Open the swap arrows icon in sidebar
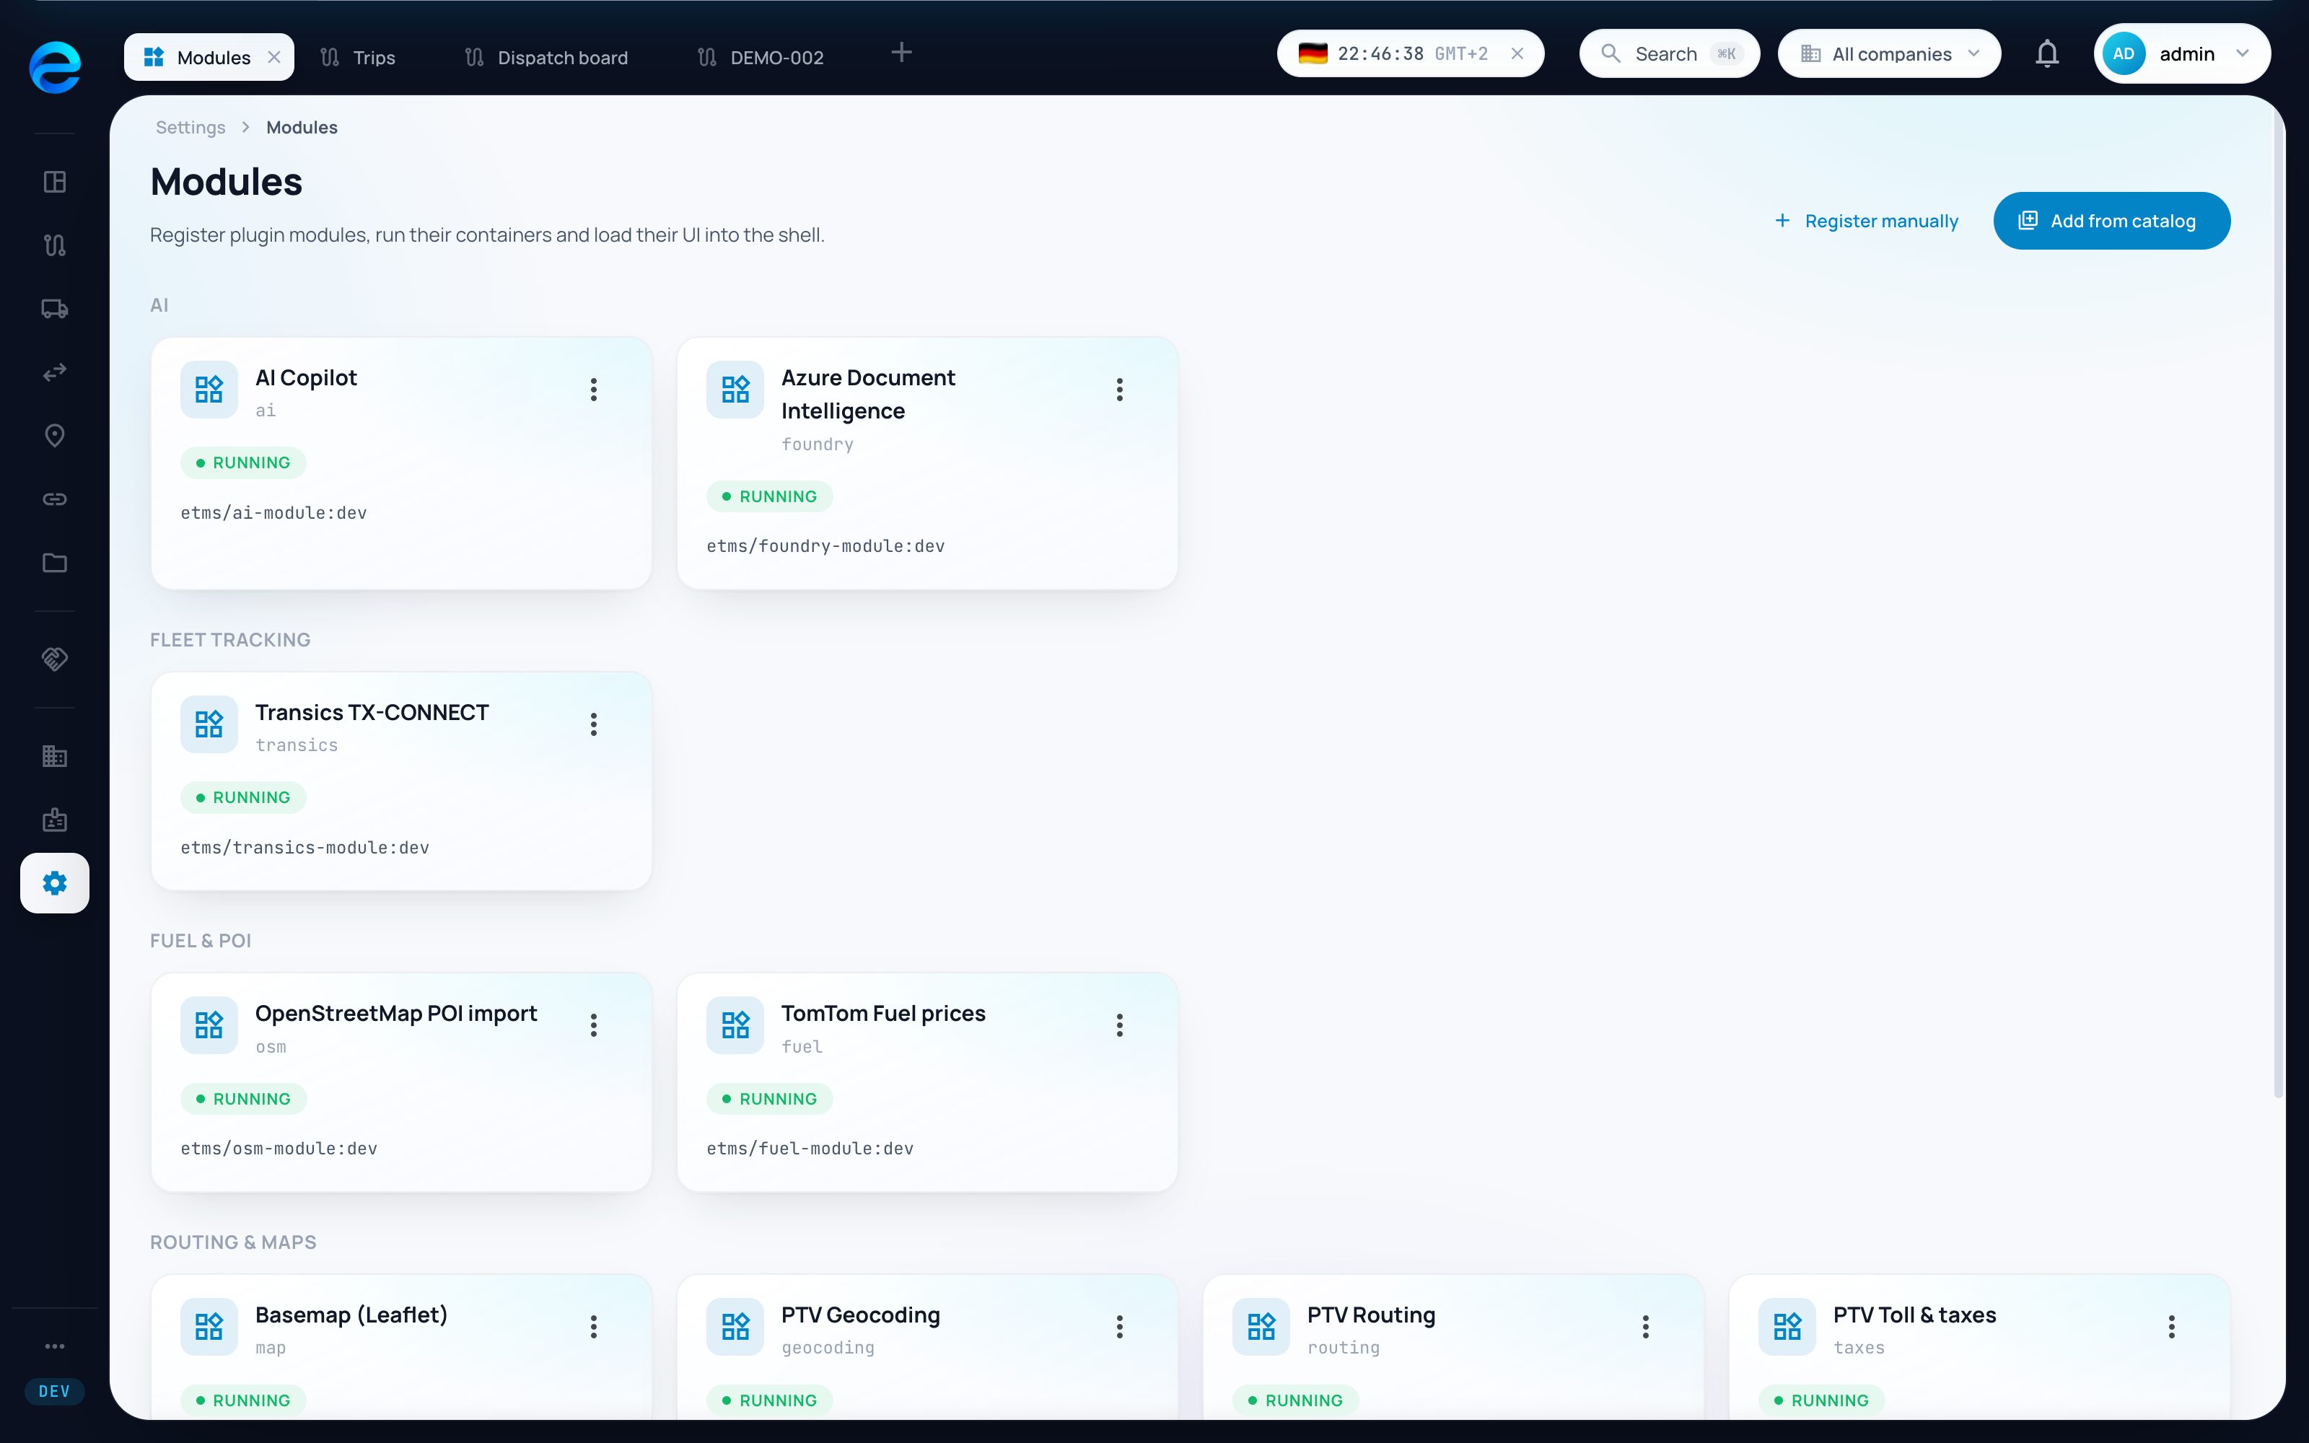This screenshot has width=2309, height=1443. (56, 372)
